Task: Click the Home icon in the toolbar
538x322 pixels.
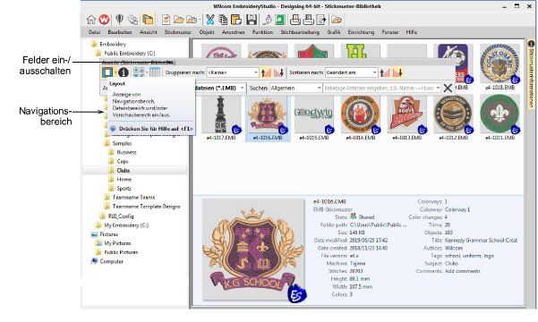Action: pyautogui.click(x=91, y=20)
